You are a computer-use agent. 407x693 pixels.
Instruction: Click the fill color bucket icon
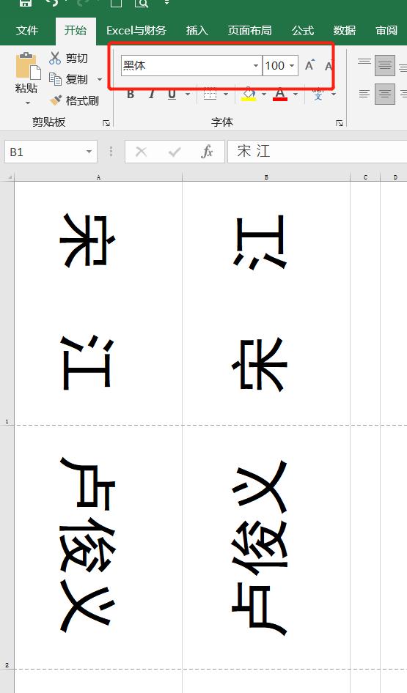[249, 94]
